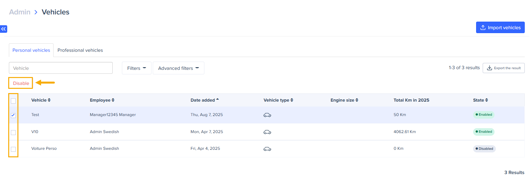This screenshot has width=530, height=177.
Task: Sort by Engine size column arrows
Action: 357,100
